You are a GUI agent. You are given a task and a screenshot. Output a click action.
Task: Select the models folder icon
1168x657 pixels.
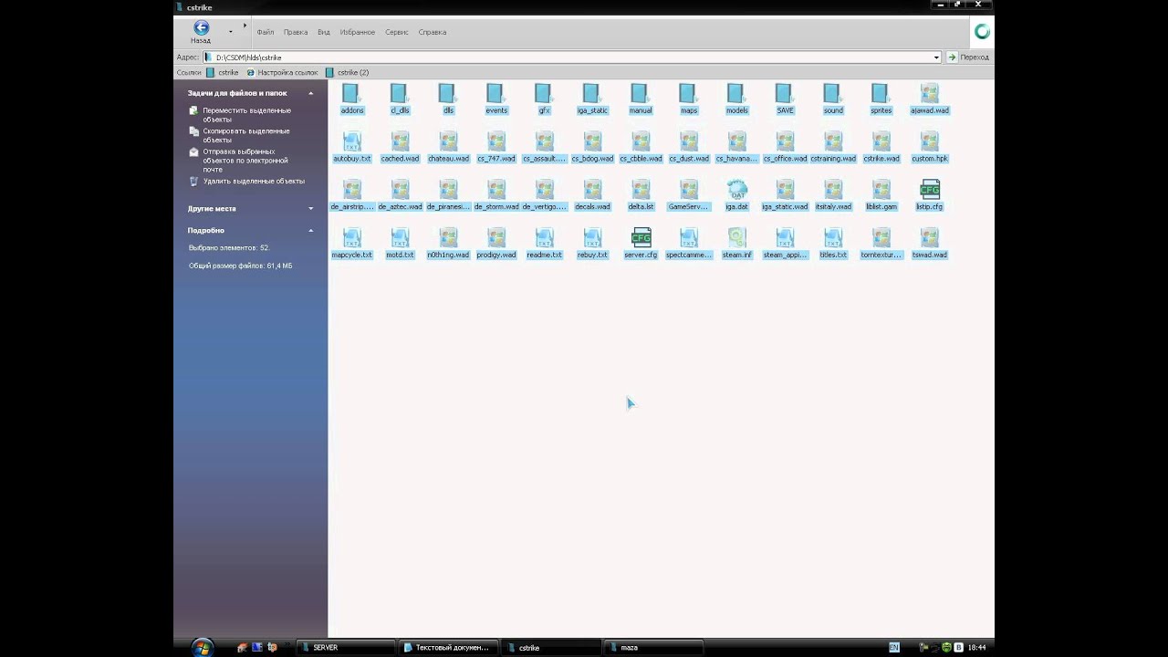tap(736, 93)
